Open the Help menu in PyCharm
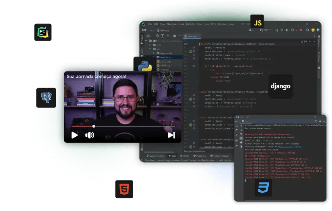The height and width of the screenshot is (211, 332). [231, 24]
